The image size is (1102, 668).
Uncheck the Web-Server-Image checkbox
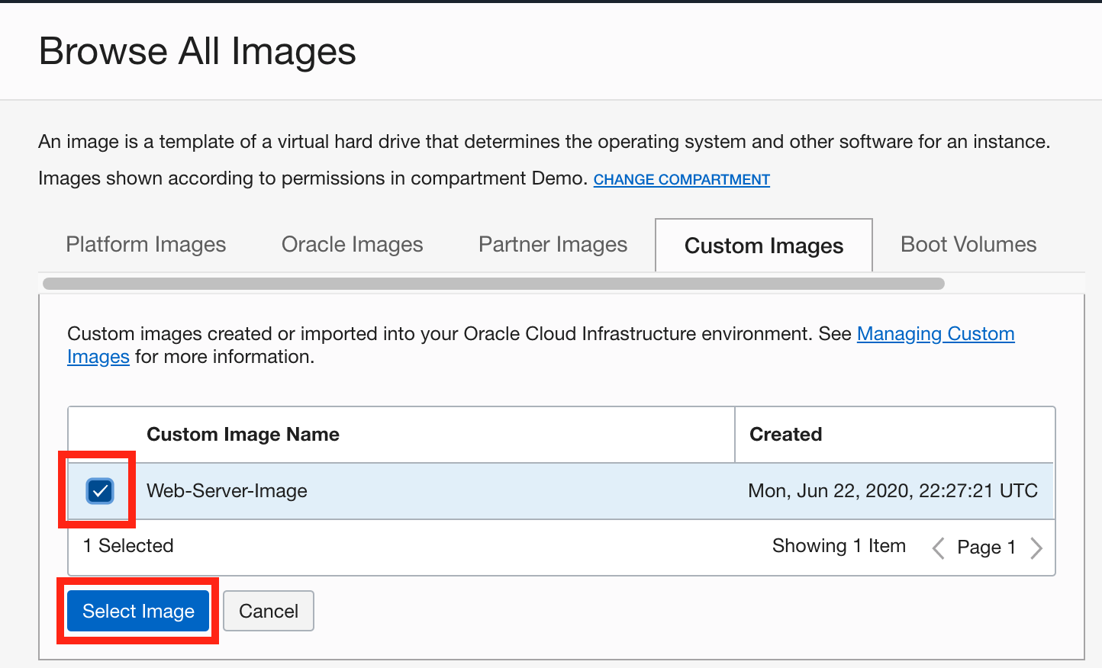pyautogui.click(x=100, y=491)
